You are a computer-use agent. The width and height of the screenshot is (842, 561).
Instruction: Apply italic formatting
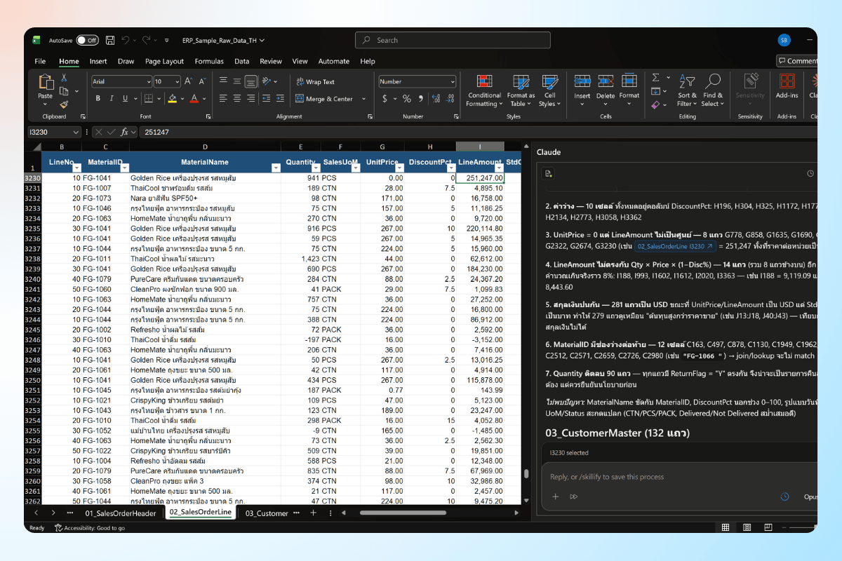(110, 98)
